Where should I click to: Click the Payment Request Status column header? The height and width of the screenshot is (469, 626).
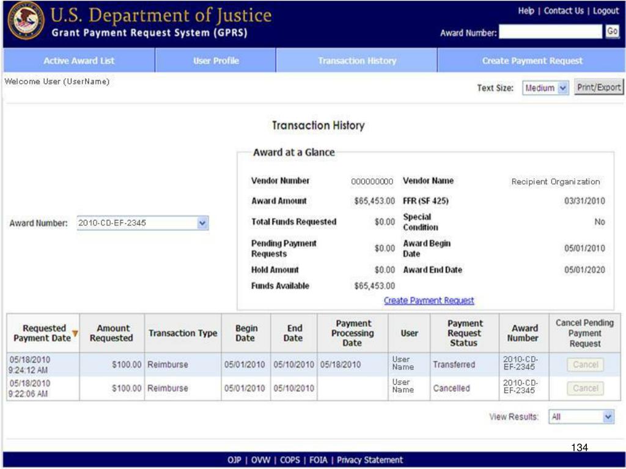(465, 333)
